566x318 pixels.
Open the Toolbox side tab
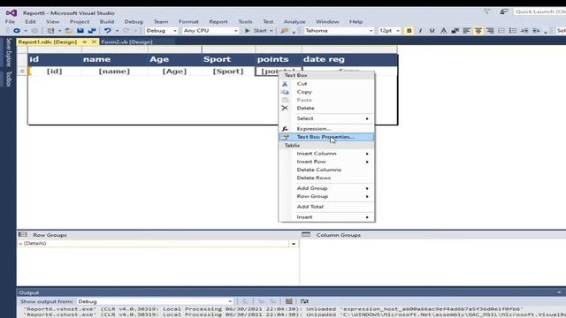click(9, 79)
